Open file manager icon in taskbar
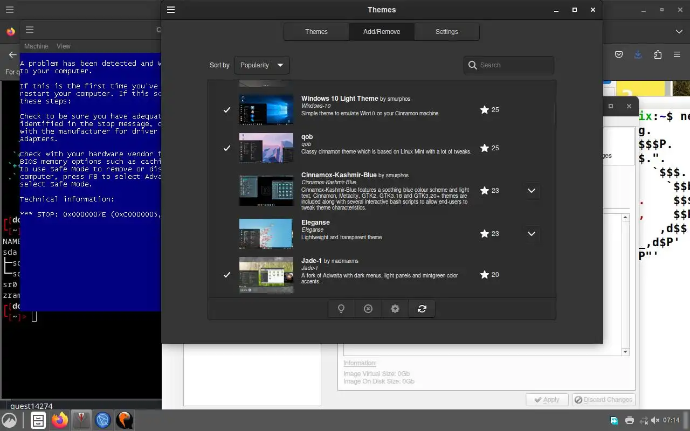690x431 pixels. tap(38, 420)
